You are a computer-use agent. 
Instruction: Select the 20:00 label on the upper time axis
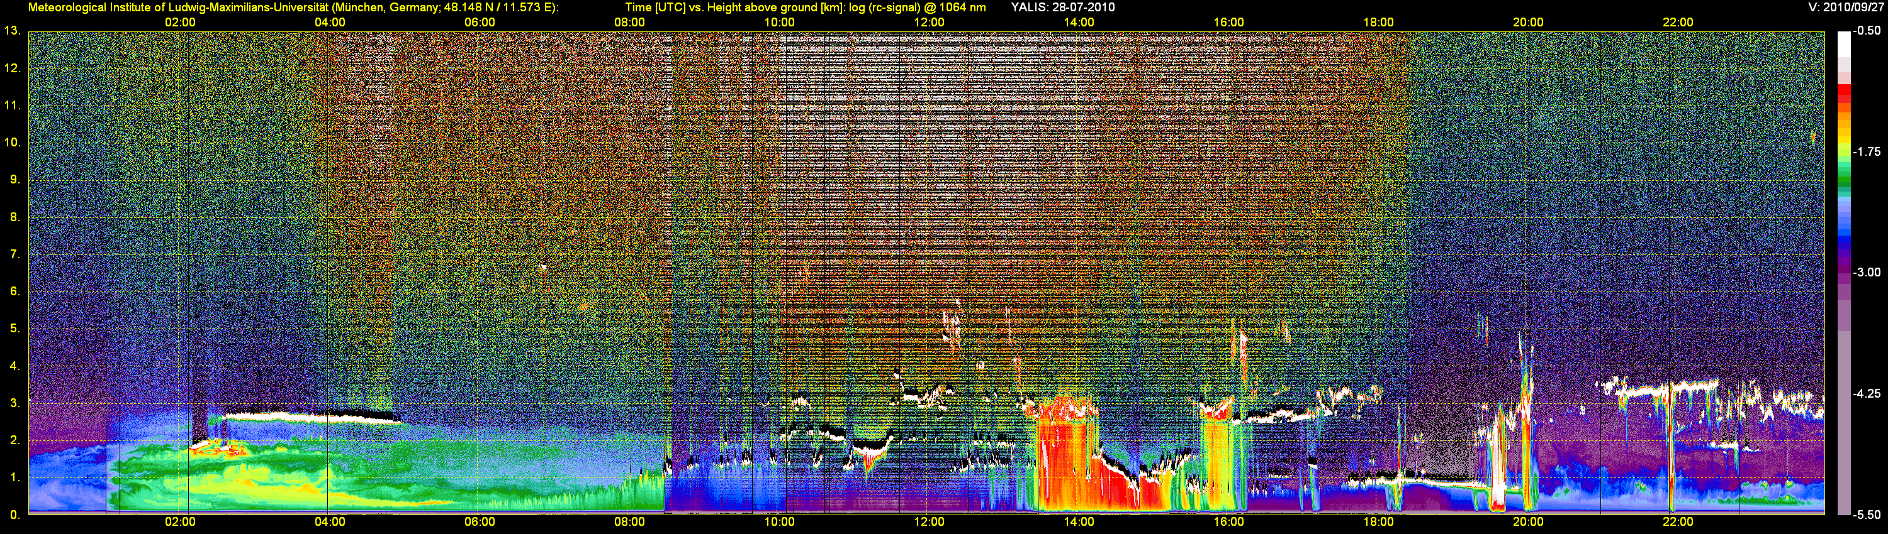coord(1528,23)
